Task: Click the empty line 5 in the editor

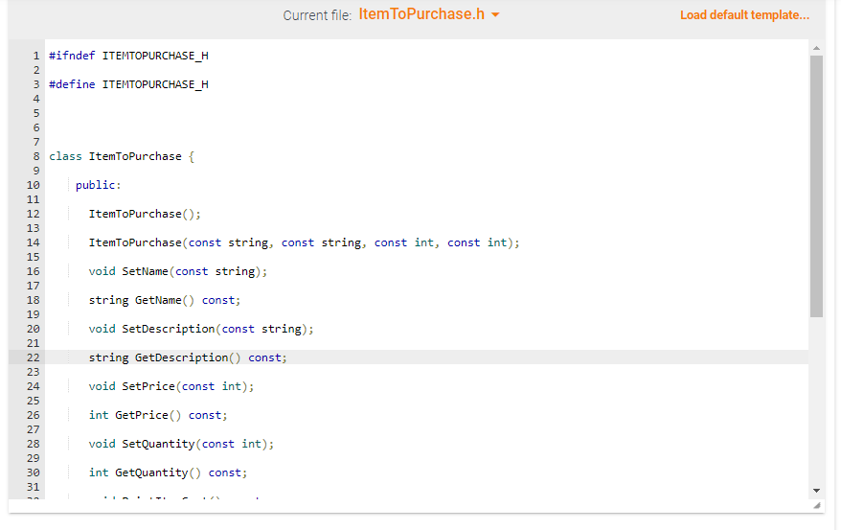Action: coord(426,113)
